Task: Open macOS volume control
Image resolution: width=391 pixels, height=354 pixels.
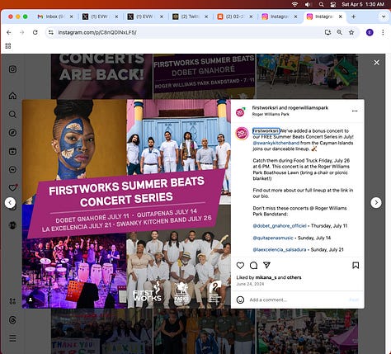Action: pos(308,4)
